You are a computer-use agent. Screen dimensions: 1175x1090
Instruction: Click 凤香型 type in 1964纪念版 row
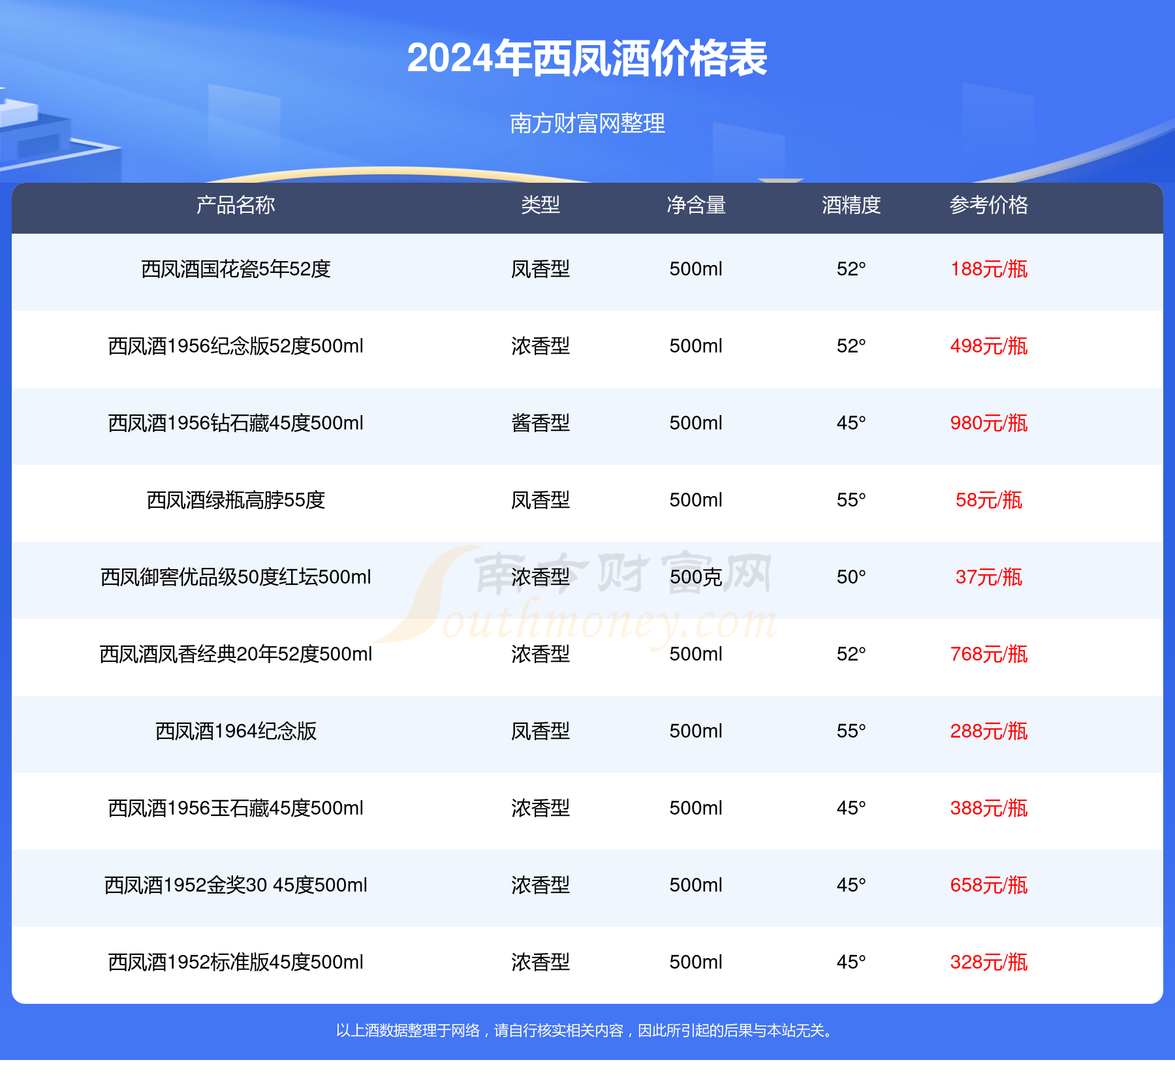540,731
